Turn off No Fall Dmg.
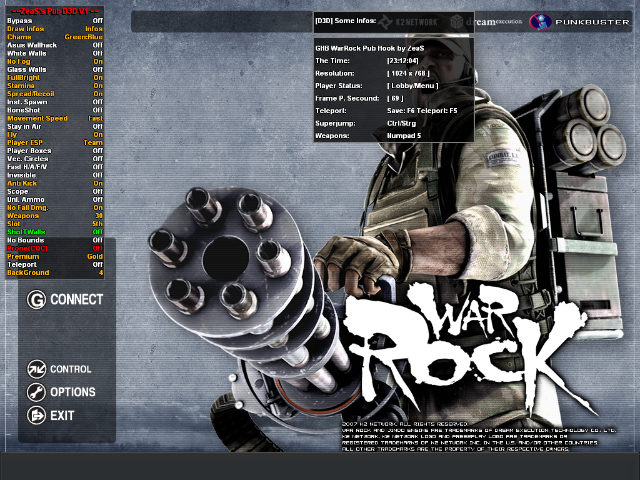Screen dimensions: 640x480 tap(55, 207)
